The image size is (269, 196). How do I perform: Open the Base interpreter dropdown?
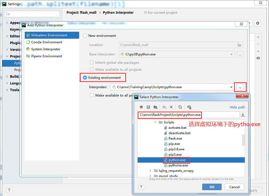[231, 54]
